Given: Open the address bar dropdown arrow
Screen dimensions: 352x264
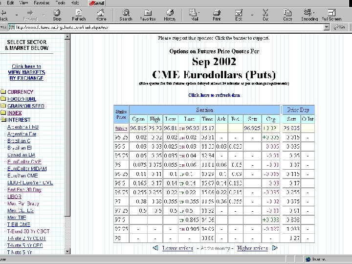Looking at the screenshot, I should [327, 27].
